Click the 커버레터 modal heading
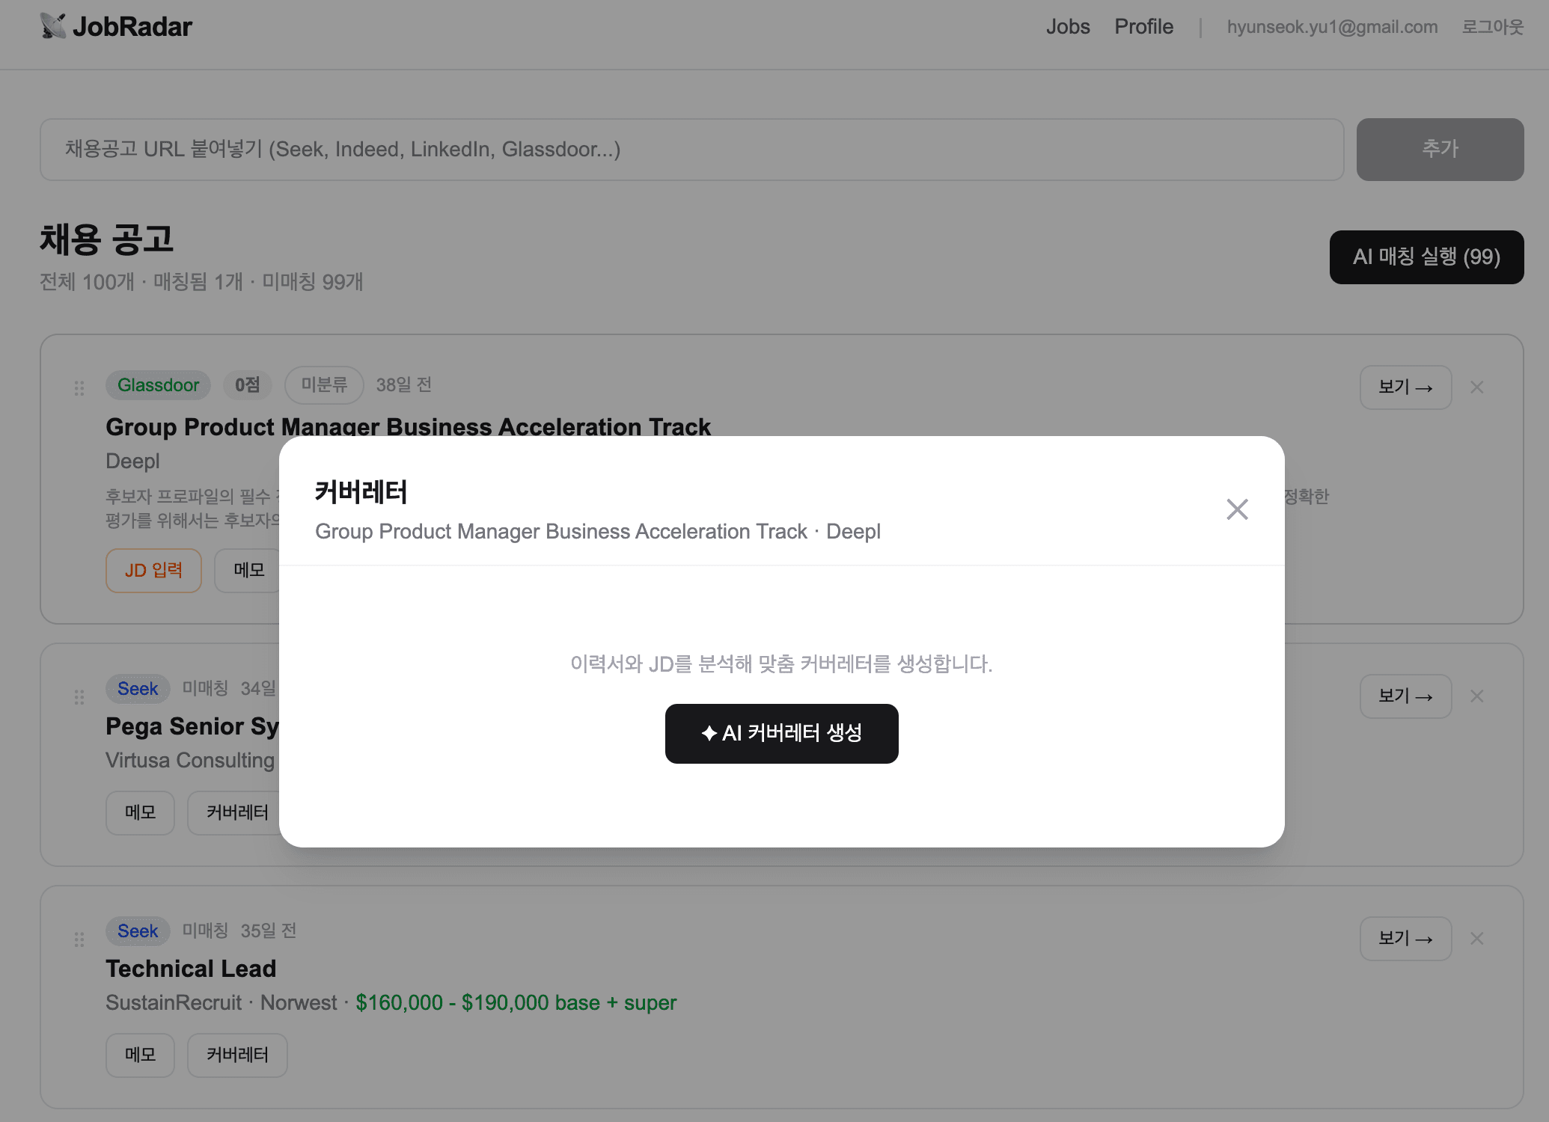Screen dimensions: 1549x1122 (361, 492)
